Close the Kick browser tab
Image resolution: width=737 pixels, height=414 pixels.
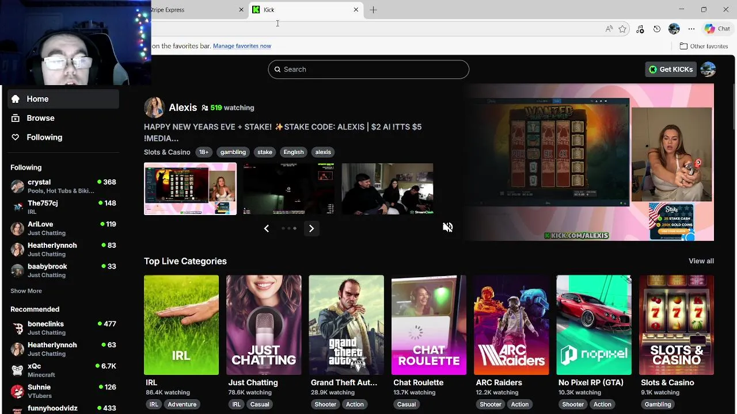click(x=356, y=10)
